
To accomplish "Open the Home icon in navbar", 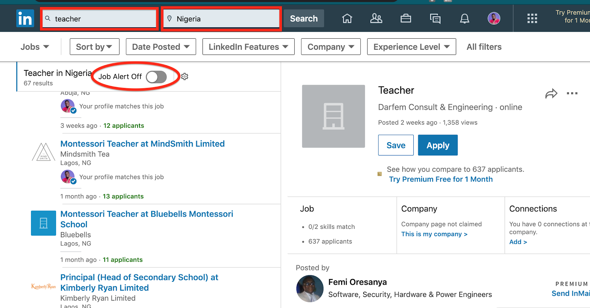I will (x=347, y=18).
